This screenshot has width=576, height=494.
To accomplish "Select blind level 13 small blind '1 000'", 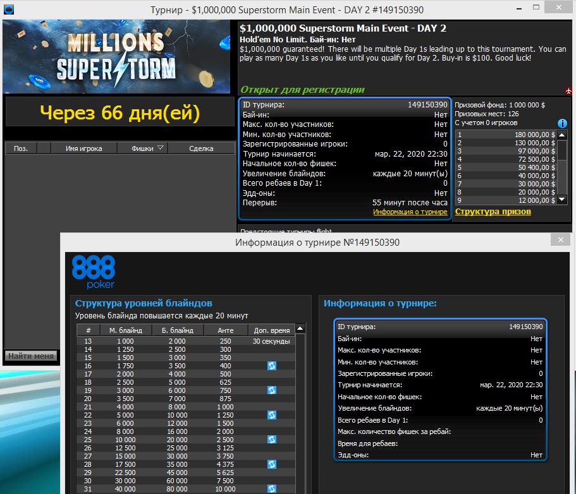I will (126, 341).
